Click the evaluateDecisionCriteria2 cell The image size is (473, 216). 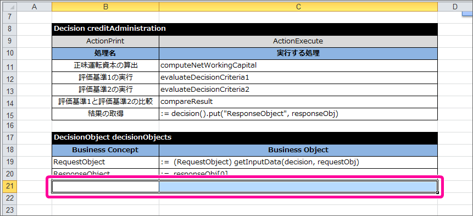coord(298,90)
